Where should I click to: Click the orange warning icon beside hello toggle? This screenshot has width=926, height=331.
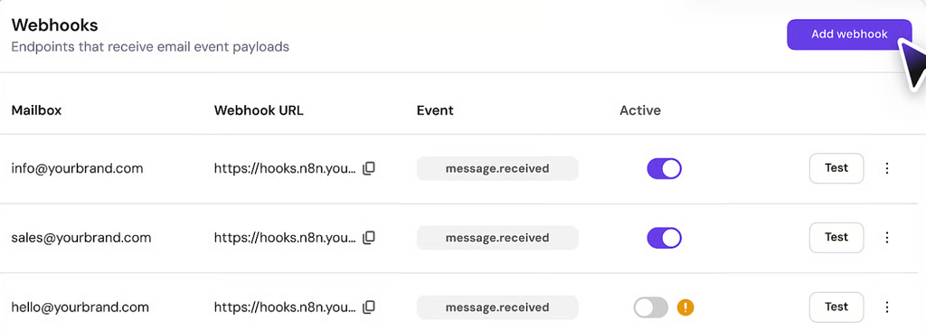tap(685, 307)
